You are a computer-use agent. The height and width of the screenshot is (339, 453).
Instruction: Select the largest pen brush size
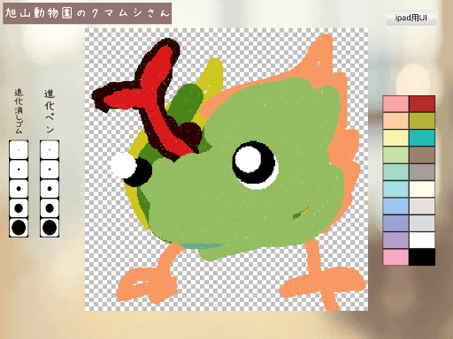pyautogui.click(x=50, y=228)
